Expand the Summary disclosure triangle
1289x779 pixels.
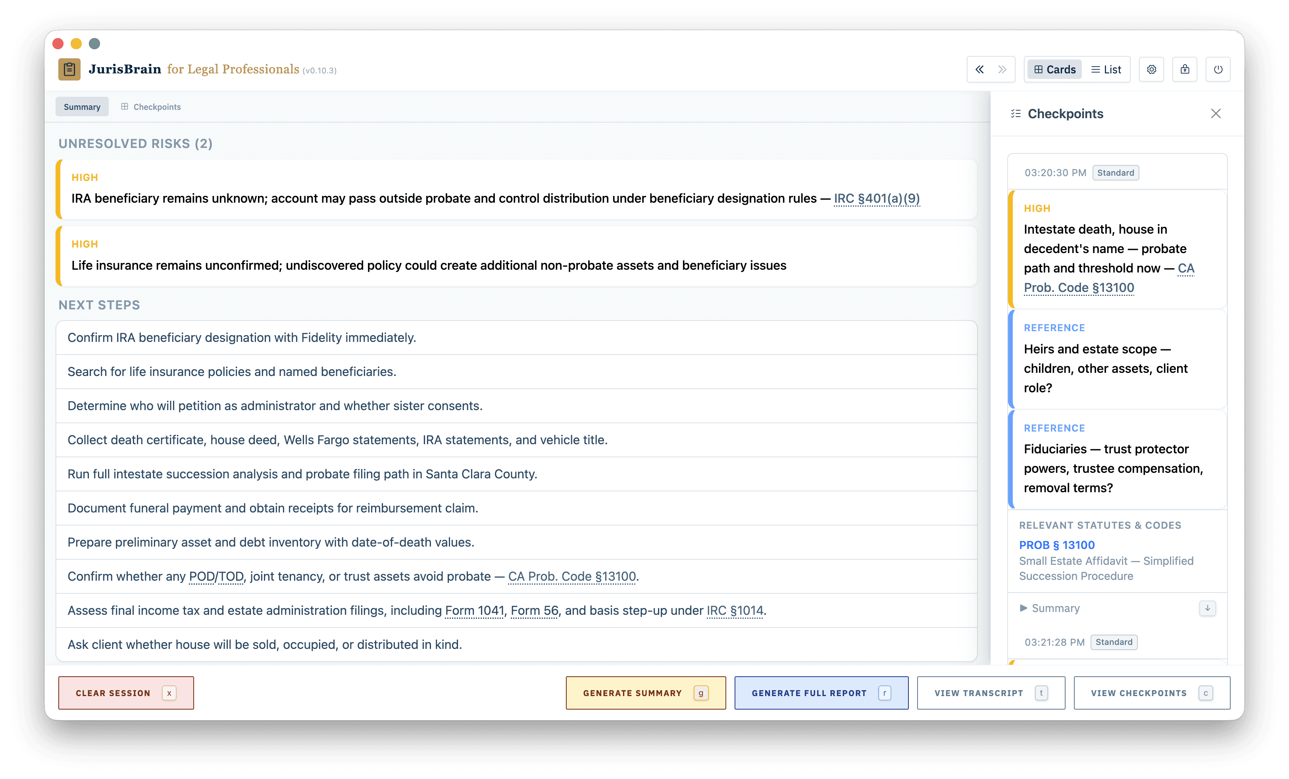[1023, 608]
